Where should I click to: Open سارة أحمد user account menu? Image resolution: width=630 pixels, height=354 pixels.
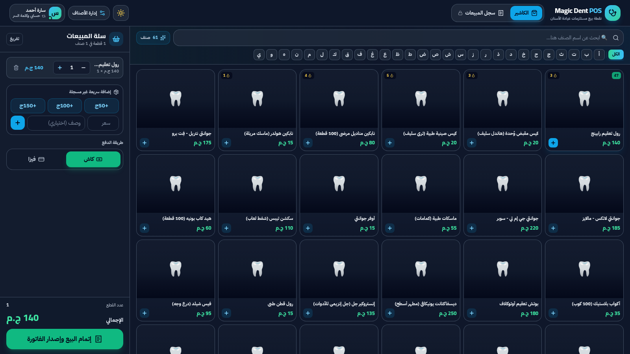click(x=37, y=13)
